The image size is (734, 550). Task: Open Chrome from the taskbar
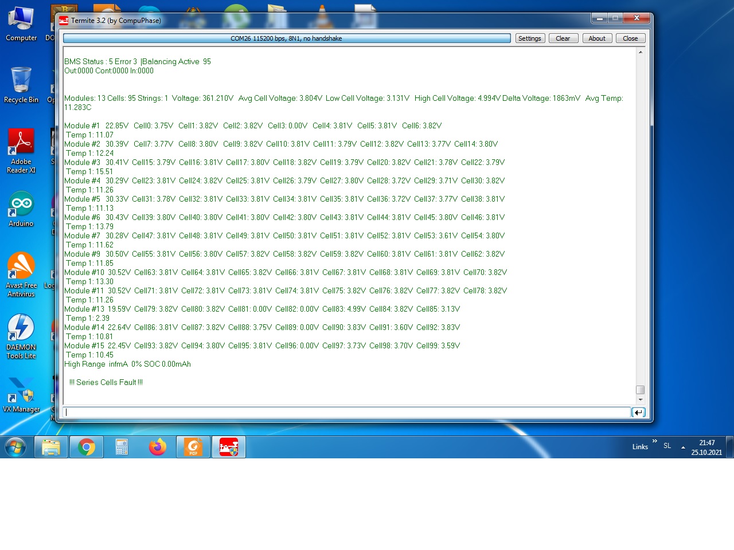coord(87,447)
